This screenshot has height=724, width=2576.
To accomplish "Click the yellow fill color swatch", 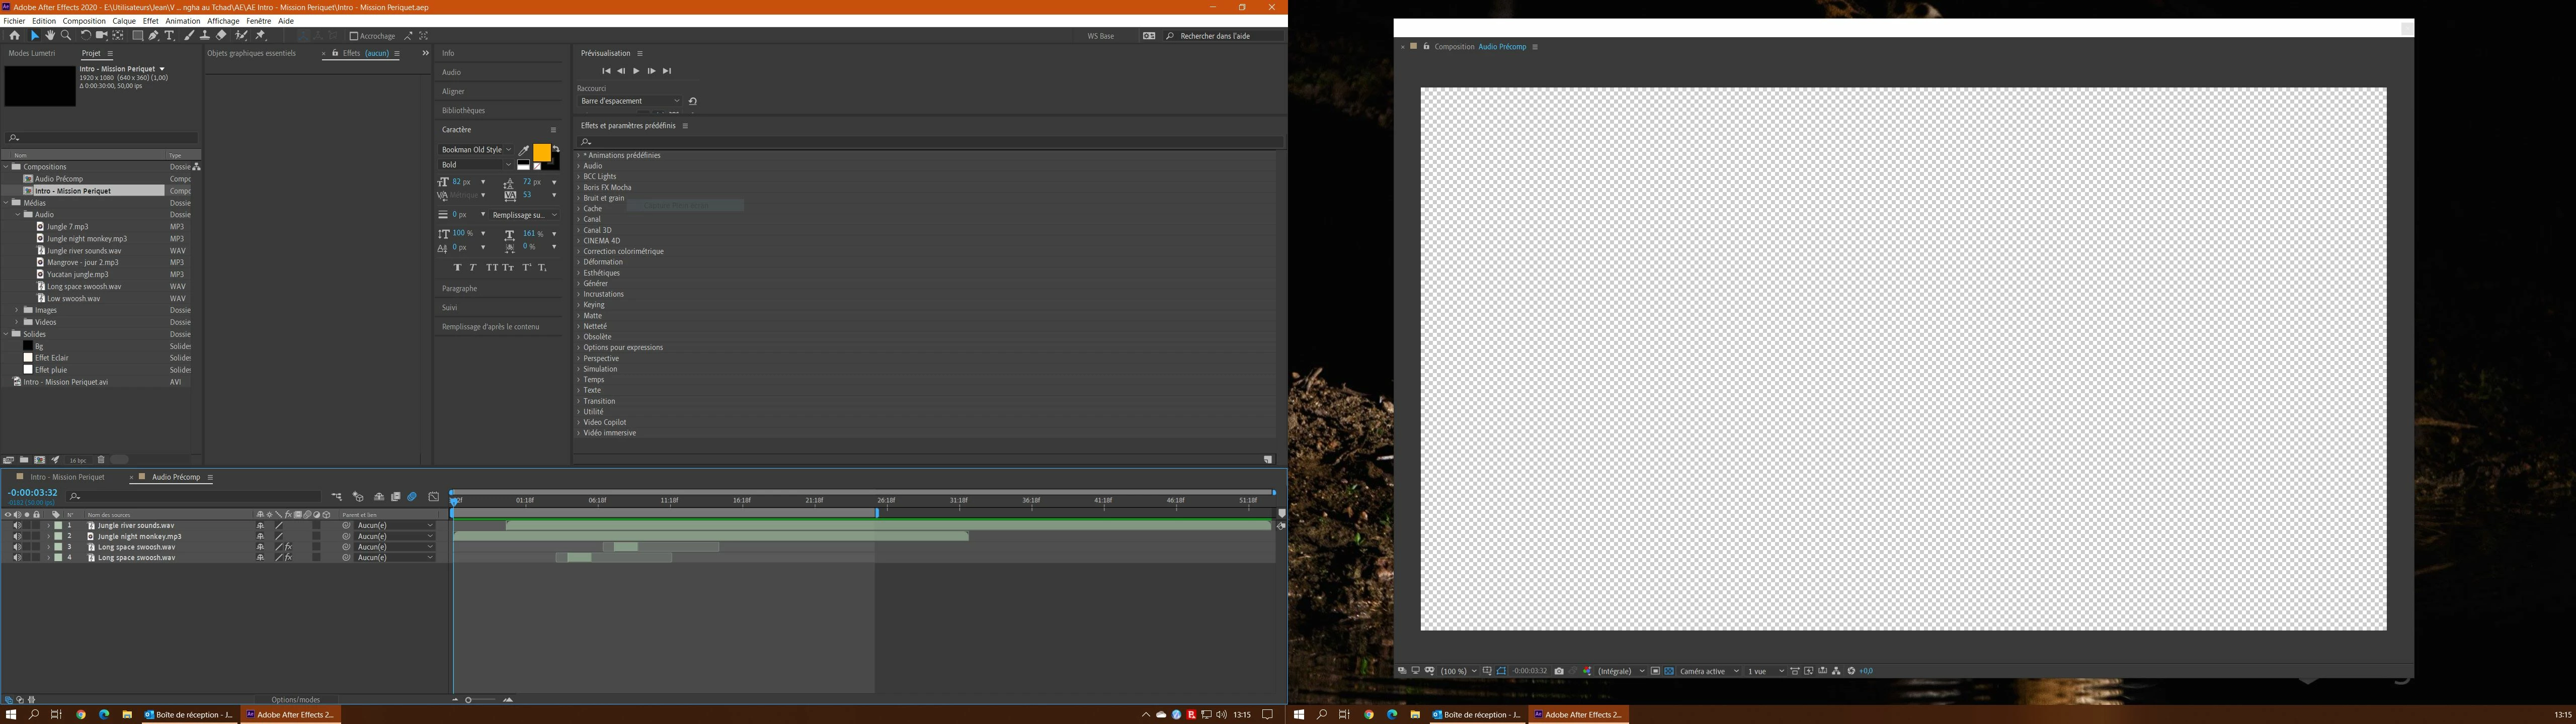I will click(x=541, y=153).
